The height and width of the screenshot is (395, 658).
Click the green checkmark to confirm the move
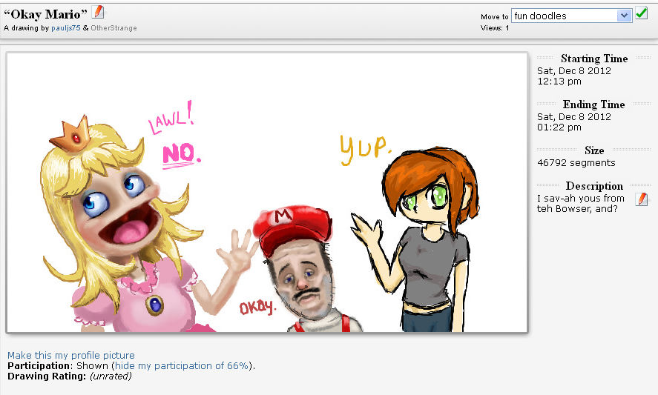point(641,13)
